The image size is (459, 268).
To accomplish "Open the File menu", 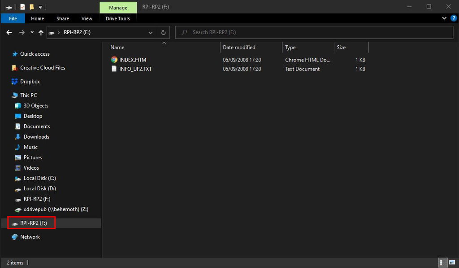I will (x=13, y=18).
